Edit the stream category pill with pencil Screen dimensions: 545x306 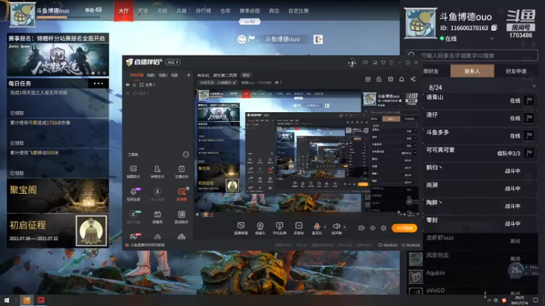point(218,82)
